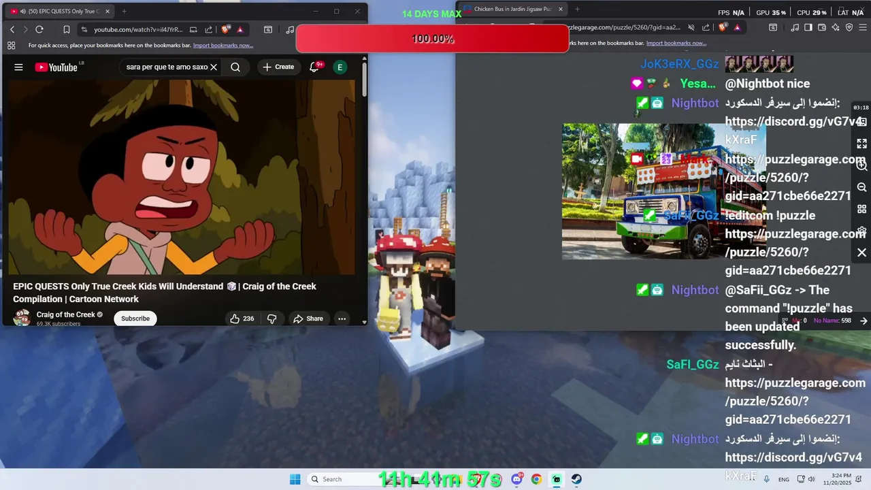This screenshot has height=490, width=871.
Task: Click the Chicken Bus puzzle preview image
Action: (663, 191)
